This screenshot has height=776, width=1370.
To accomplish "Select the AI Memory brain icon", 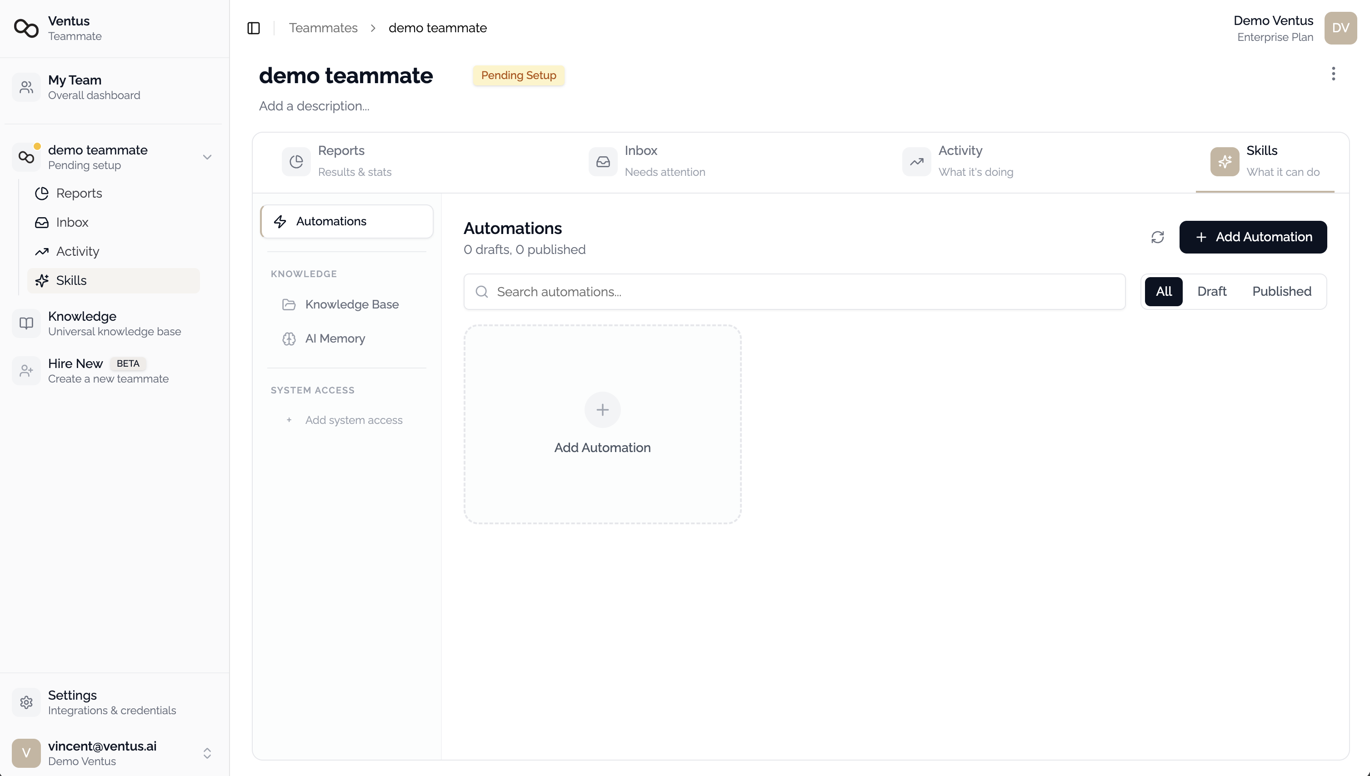I will click(x=288, y=339).
